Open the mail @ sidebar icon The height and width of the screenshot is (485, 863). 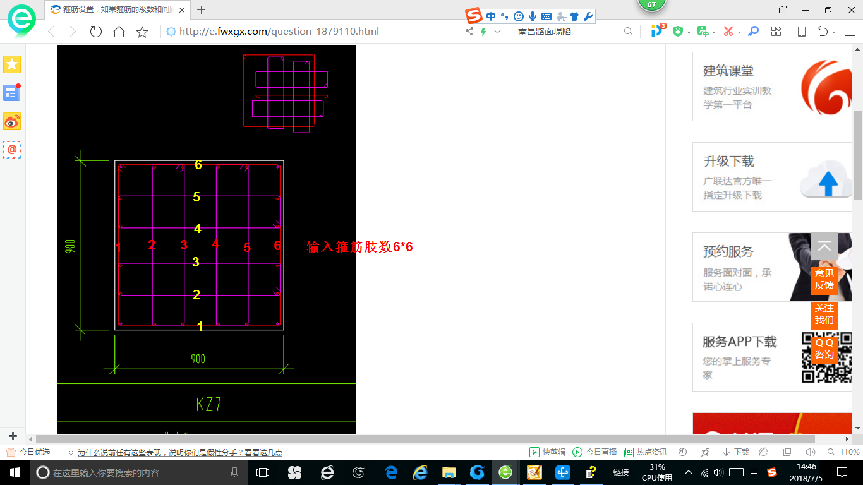(x=12, y=150)
